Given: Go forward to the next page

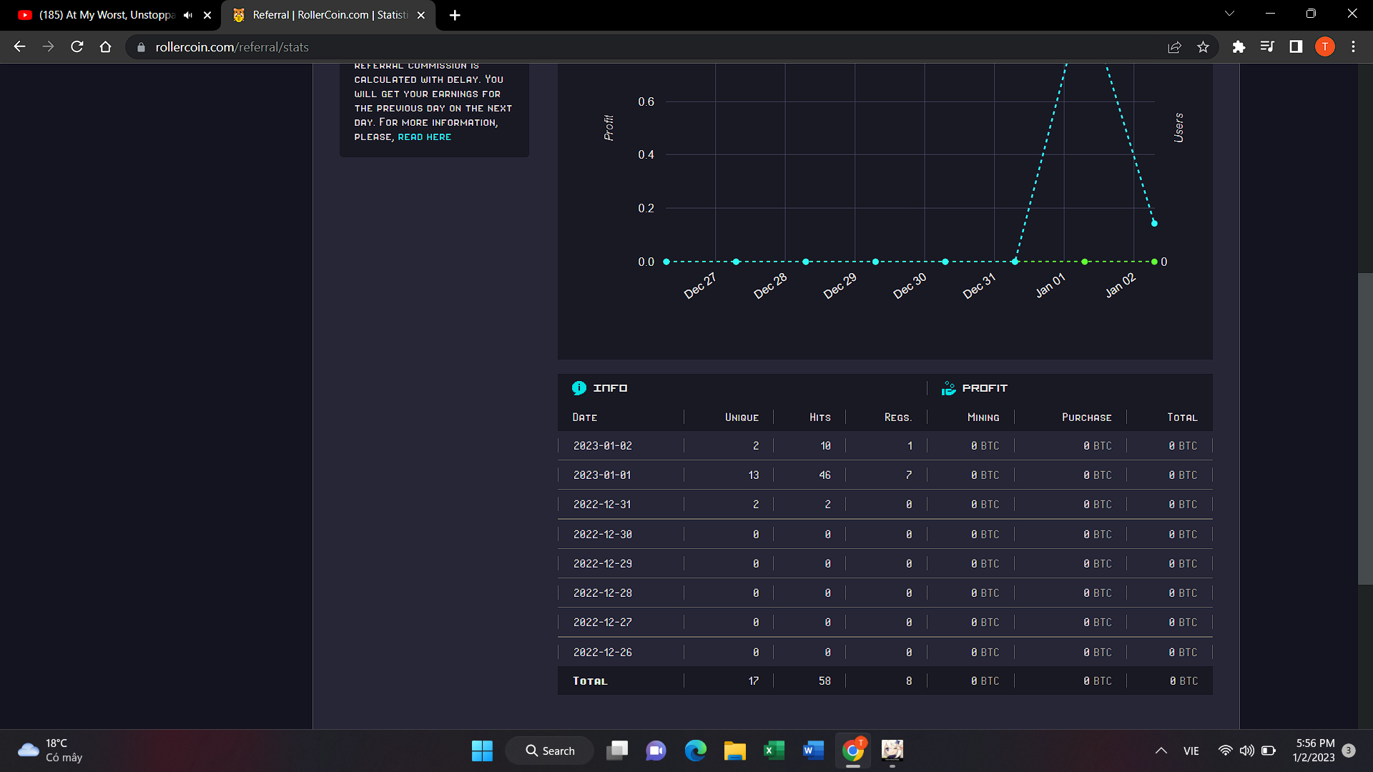Looking at the screenshot, I should (48, 46).
